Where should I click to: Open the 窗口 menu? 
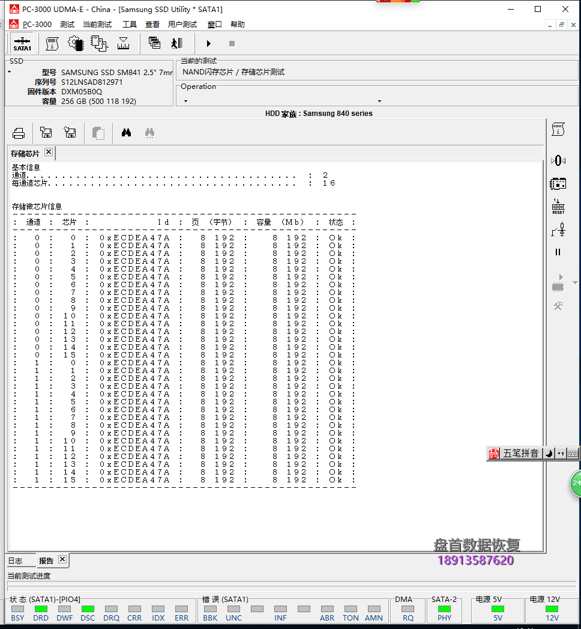tap(214, 25)
